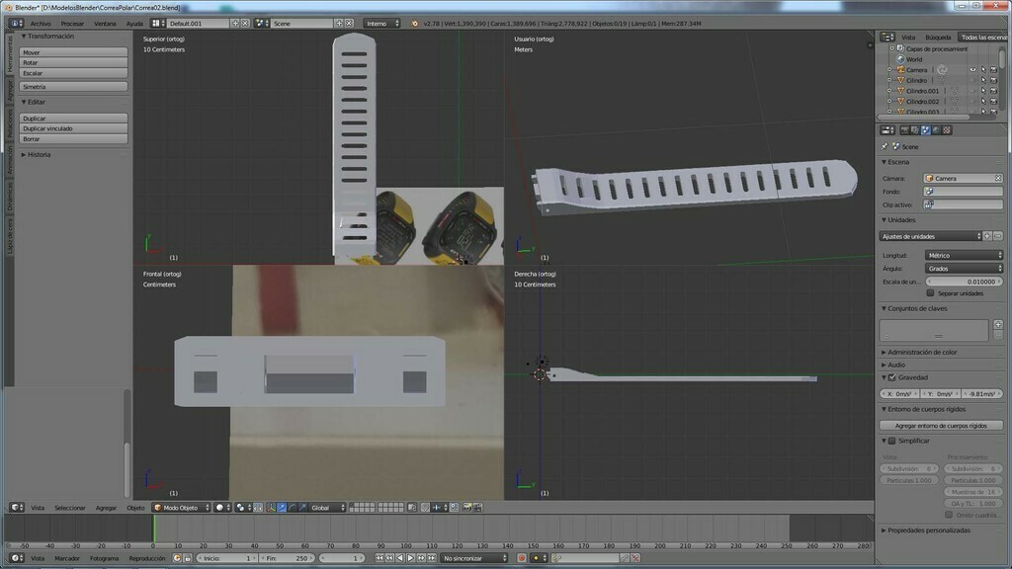
Task: Click the Info editor type icon
Action: [16, 24]
